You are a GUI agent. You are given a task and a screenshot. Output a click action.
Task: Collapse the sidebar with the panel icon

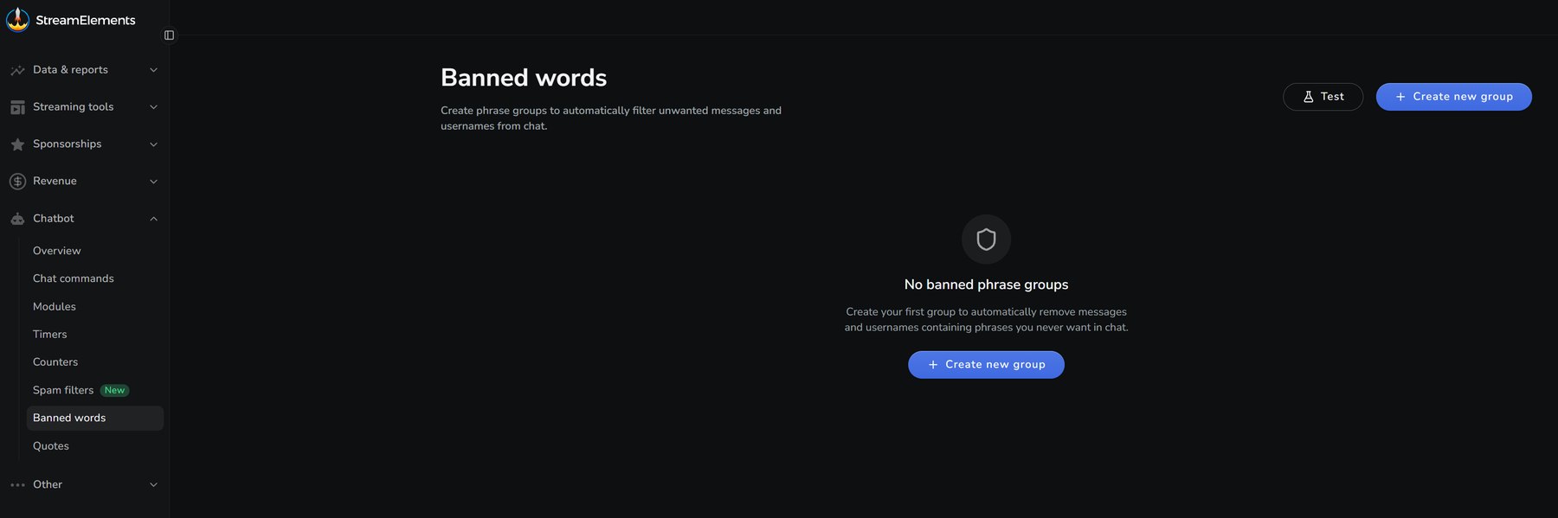(x=169, y=35)
